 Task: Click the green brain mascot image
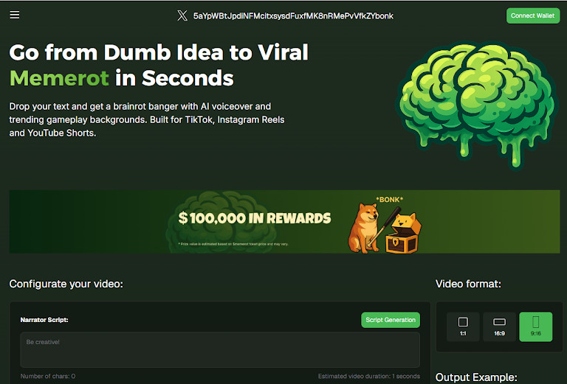(478, 104)
